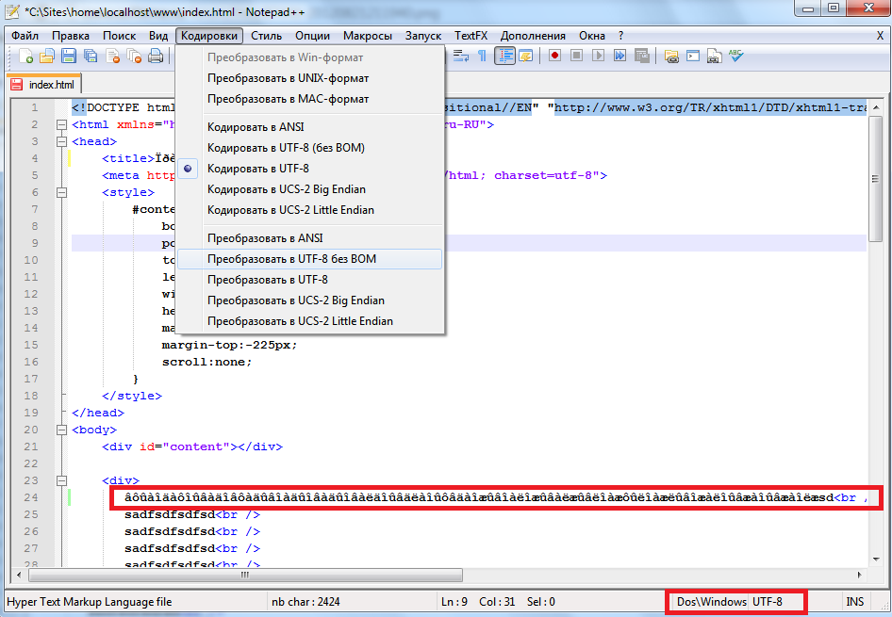Screen dimensions: 892x617
Task: Click the Run macro multiple times icon
Action: pyautogui.click(x=619, y=56)
